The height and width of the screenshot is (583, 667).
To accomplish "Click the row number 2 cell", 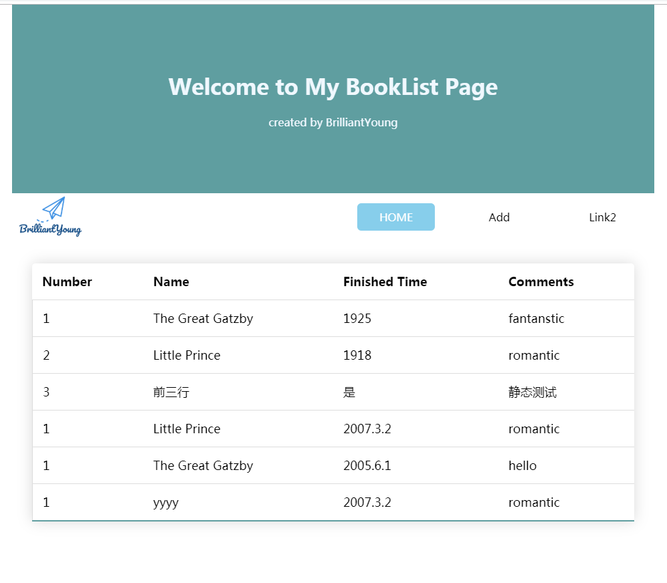I will coord(46,355).
